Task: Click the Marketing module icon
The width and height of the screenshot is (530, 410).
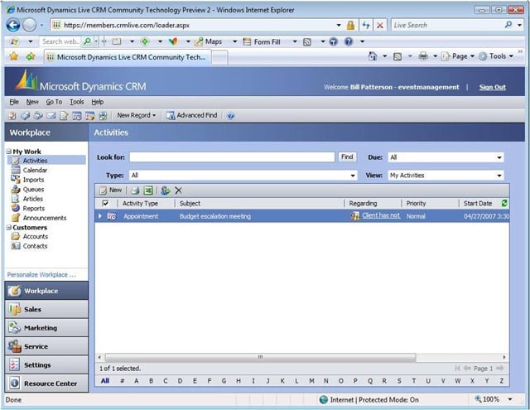Action: point(15,328)
